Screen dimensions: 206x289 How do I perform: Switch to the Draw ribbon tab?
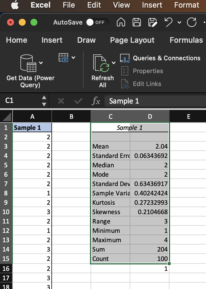pyautogui.click(x=86, y=40)
